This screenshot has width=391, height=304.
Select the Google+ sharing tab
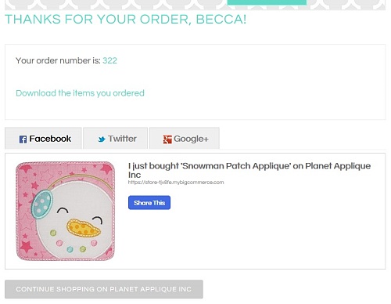click(x=185, y=138)
